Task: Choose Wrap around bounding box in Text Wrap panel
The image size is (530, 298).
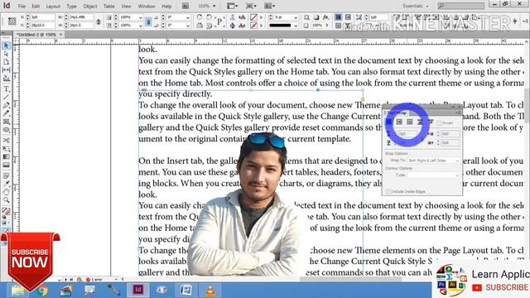Action: 399,122
